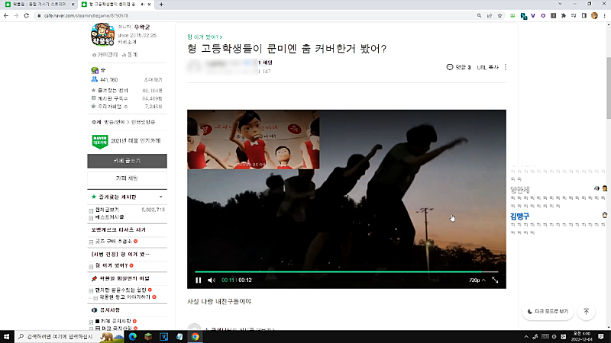Open the taskbar clock and date
This screenshot has height=343, width=611.
(x=581, y=337)
